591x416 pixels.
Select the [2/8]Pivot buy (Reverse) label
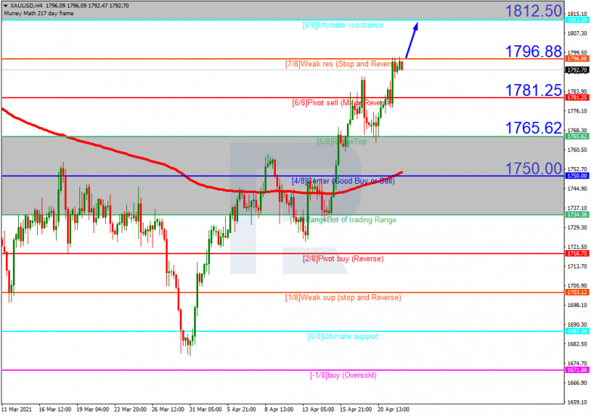tap(343, 259)
